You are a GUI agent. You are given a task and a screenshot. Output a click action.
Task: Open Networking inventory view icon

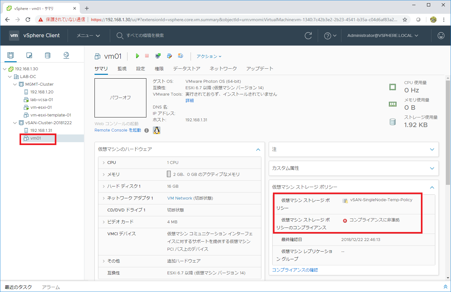[x=66, y=55]
